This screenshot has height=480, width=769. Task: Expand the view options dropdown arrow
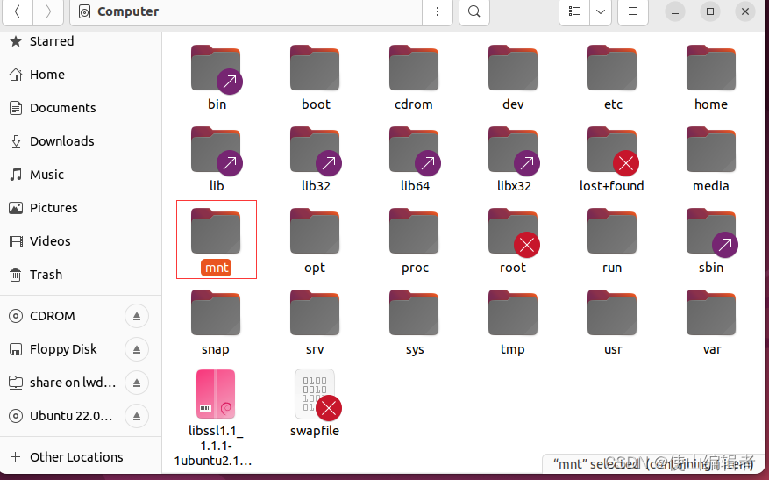tap(601, 11)
